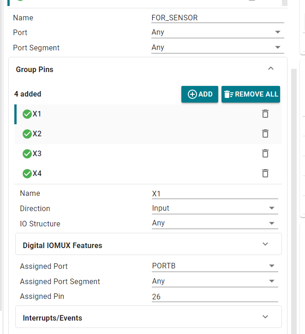305x334 pixels.
Task: Select the X3 pin row
Action: click(x=148, y=154)
